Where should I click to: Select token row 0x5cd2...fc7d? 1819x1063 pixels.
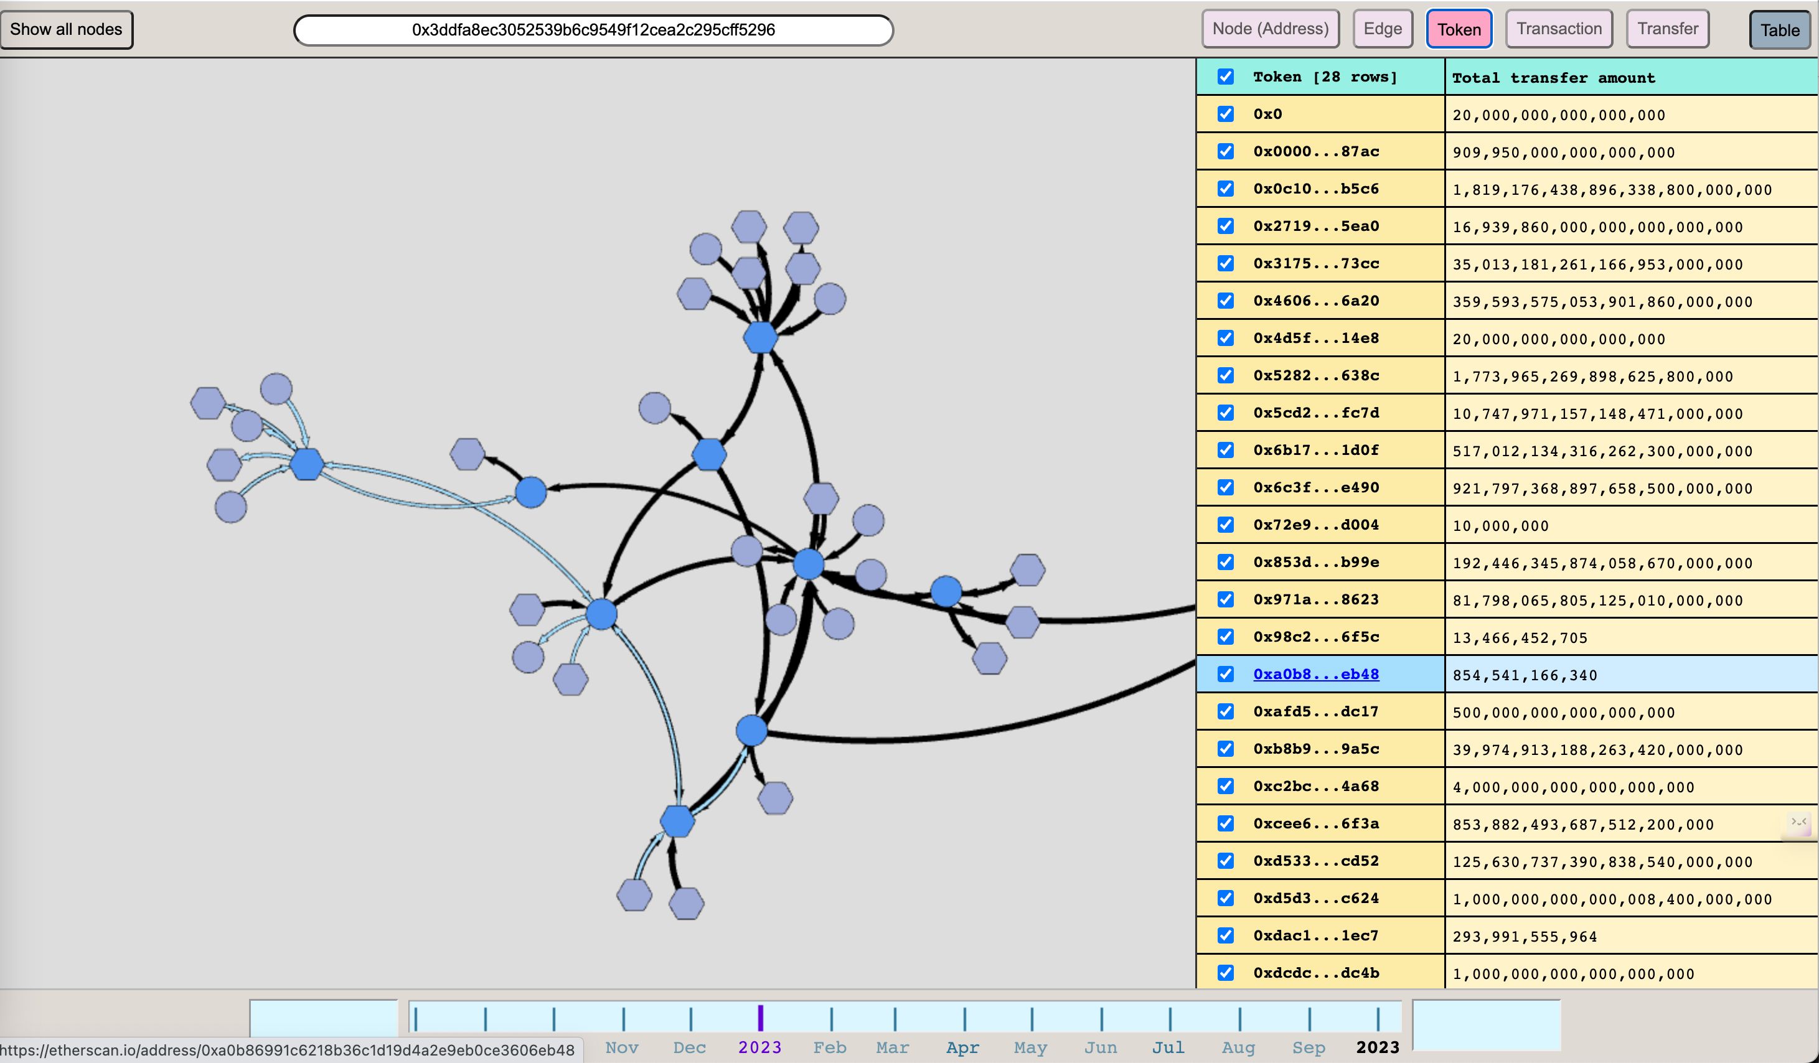click(x=1507, y=413)
